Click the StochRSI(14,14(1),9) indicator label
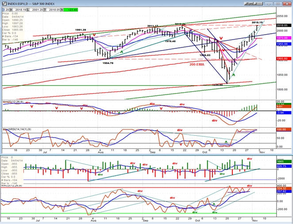Screen dimensions: 293x224 tap(17, 129)
